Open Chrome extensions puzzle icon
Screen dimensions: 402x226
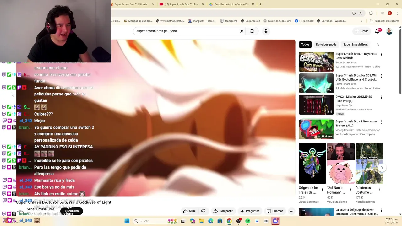[x=371, y=13]
